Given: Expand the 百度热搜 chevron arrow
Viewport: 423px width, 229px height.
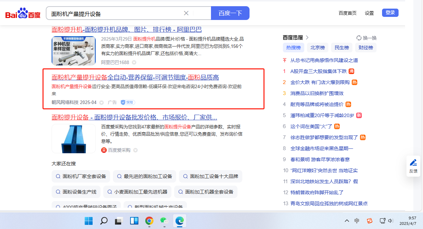Looking at the screenshot, I should pos(307,38).
